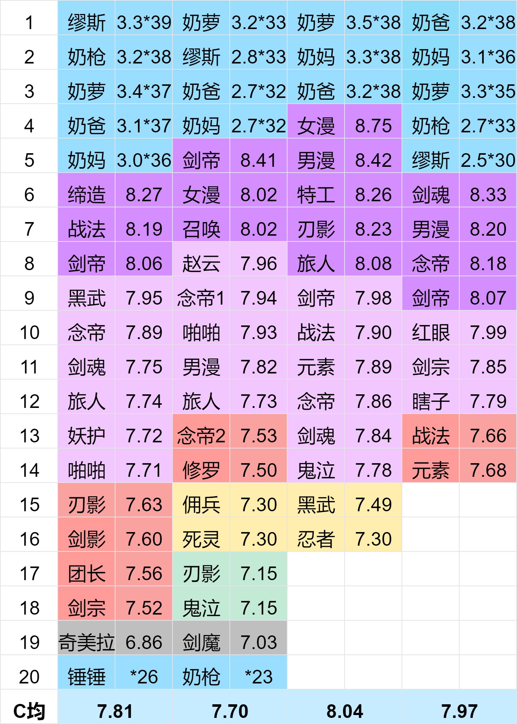Click the 7.96 score cell

258,259
